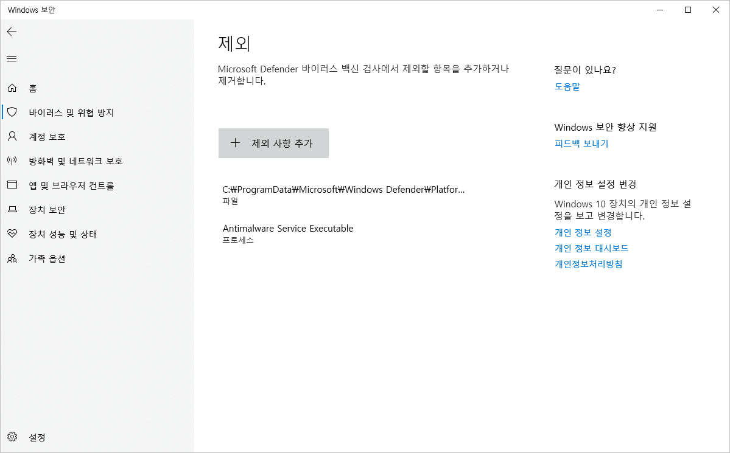Click the laptop icon for 장치 보안
730x453 pixels.
pos(12,209)
